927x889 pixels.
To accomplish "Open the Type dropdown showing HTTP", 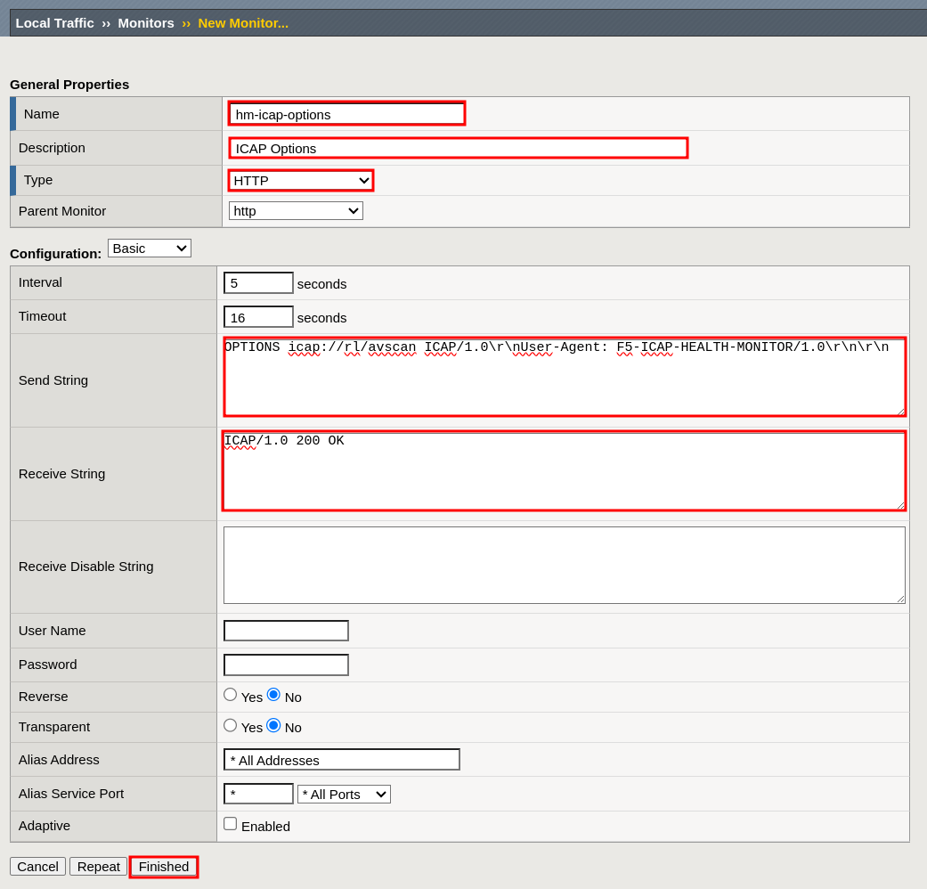I will 301,181.
